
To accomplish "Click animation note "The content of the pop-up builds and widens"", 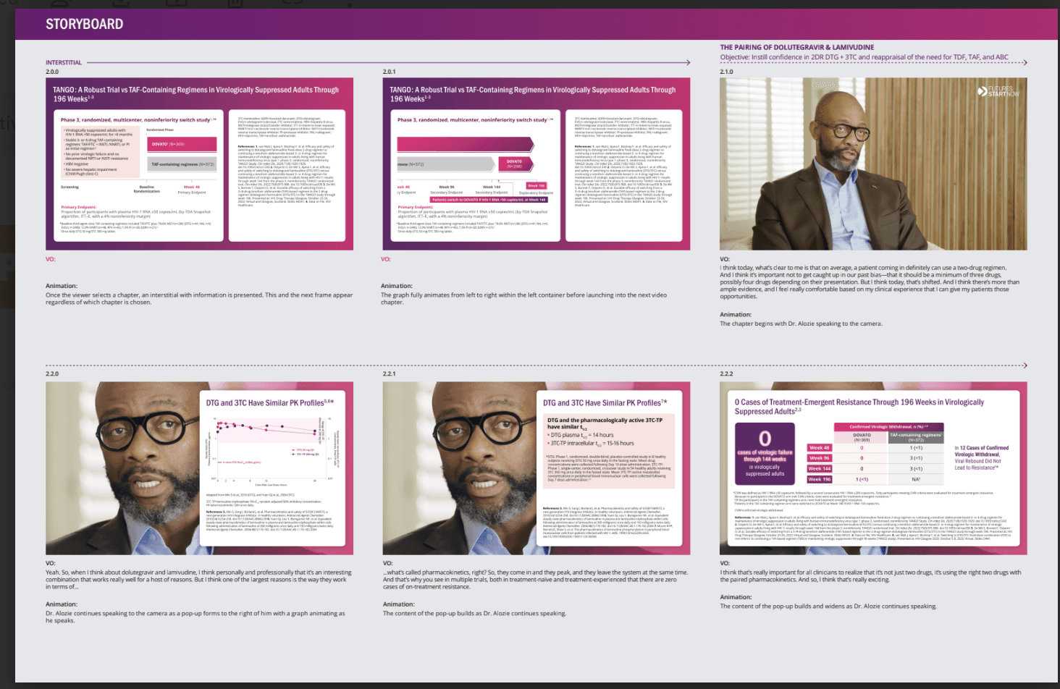I will click(828, 606).
